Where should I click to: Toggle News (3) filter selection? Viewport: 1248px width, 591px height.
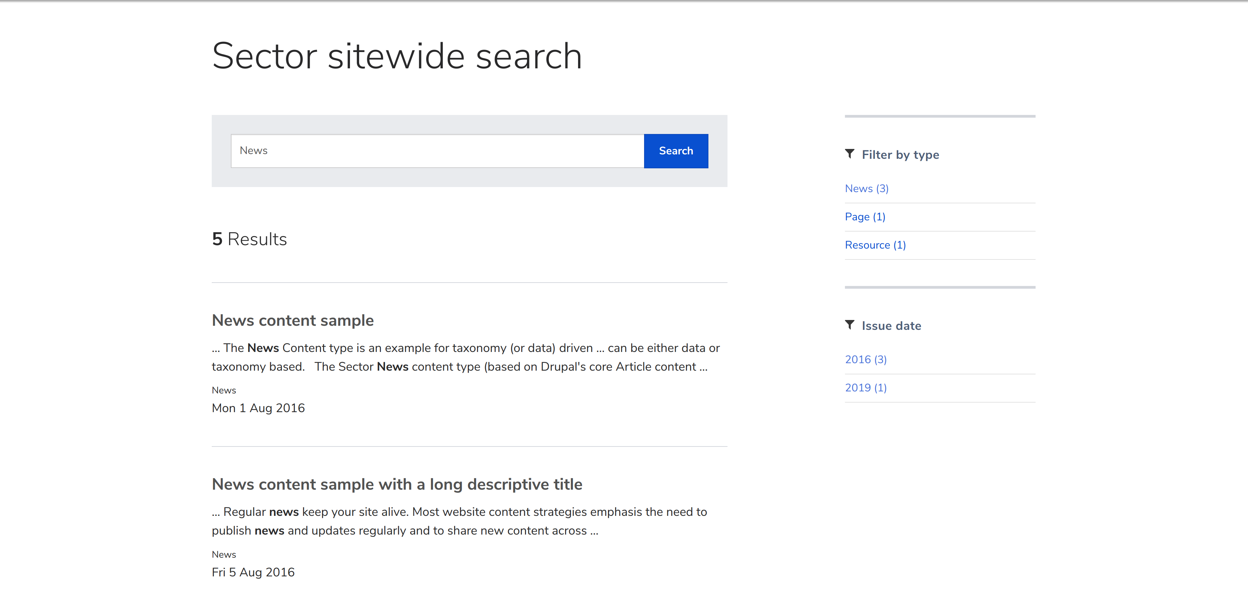coord(867,188)
